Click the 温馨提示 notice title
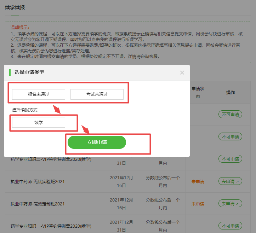256x233 pixels. pos(20,27)
